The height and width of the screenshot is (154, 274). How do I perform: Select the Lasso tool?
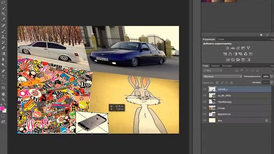[3, 3]
